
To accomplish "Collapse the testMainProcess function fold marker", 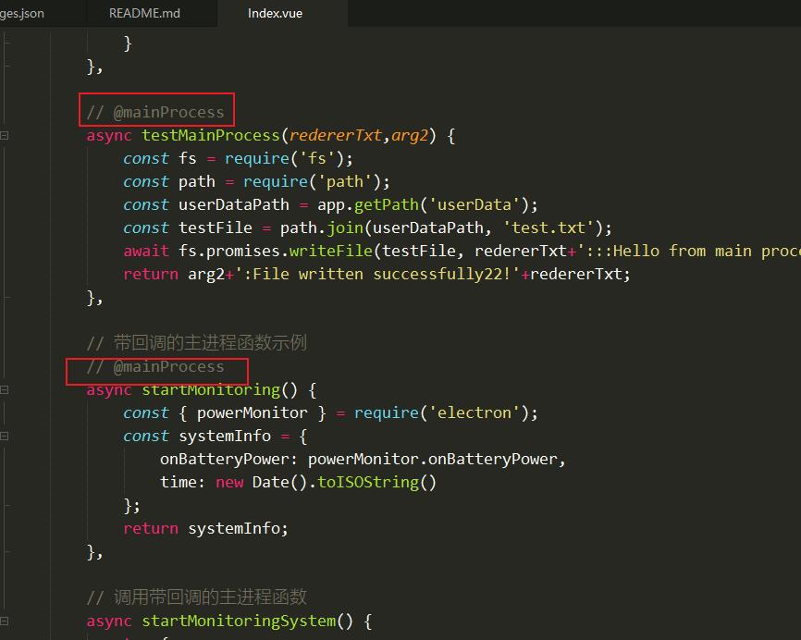I will click(4, 135).
